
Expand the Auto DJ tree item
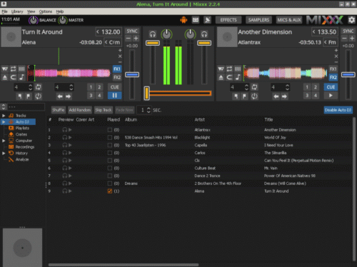click(x=4, y=122)
